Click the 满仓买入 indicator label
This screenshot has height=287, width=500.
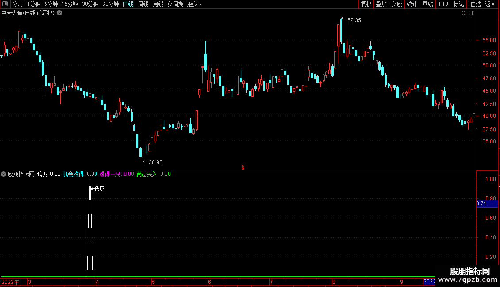[154, 174]
